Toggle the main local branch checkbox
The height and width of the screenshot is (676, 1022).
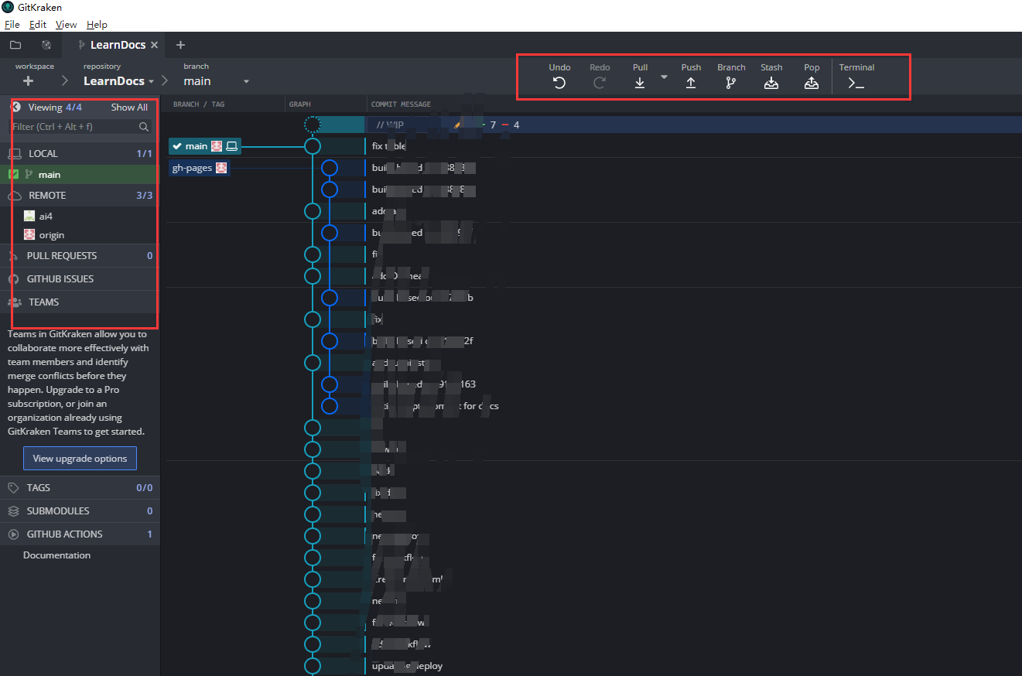coord(14,175)
